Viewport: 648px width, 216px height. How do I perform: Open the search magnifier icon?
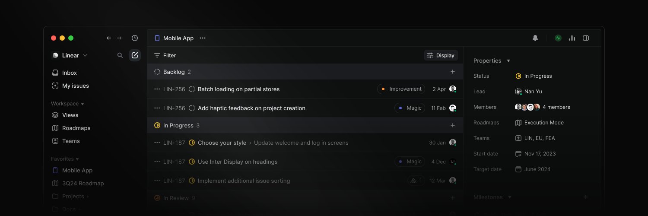click(x=120, y=55)
